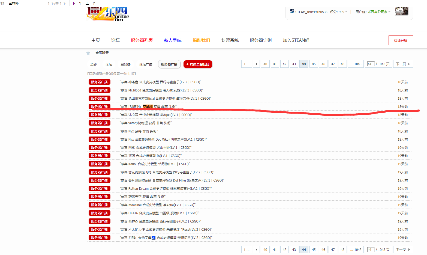Click the plus icon on the 发送全服信息 button
Viewport: 427px width, 255px height.
point(187,64)
